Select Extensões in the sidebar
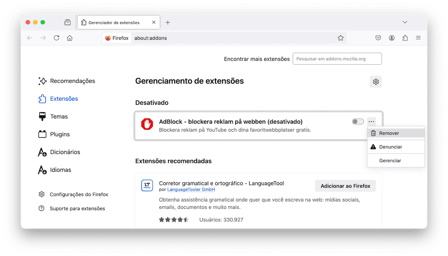Image resolution: width=448 pixels, height=256 pixels. [x=58, y=99]
